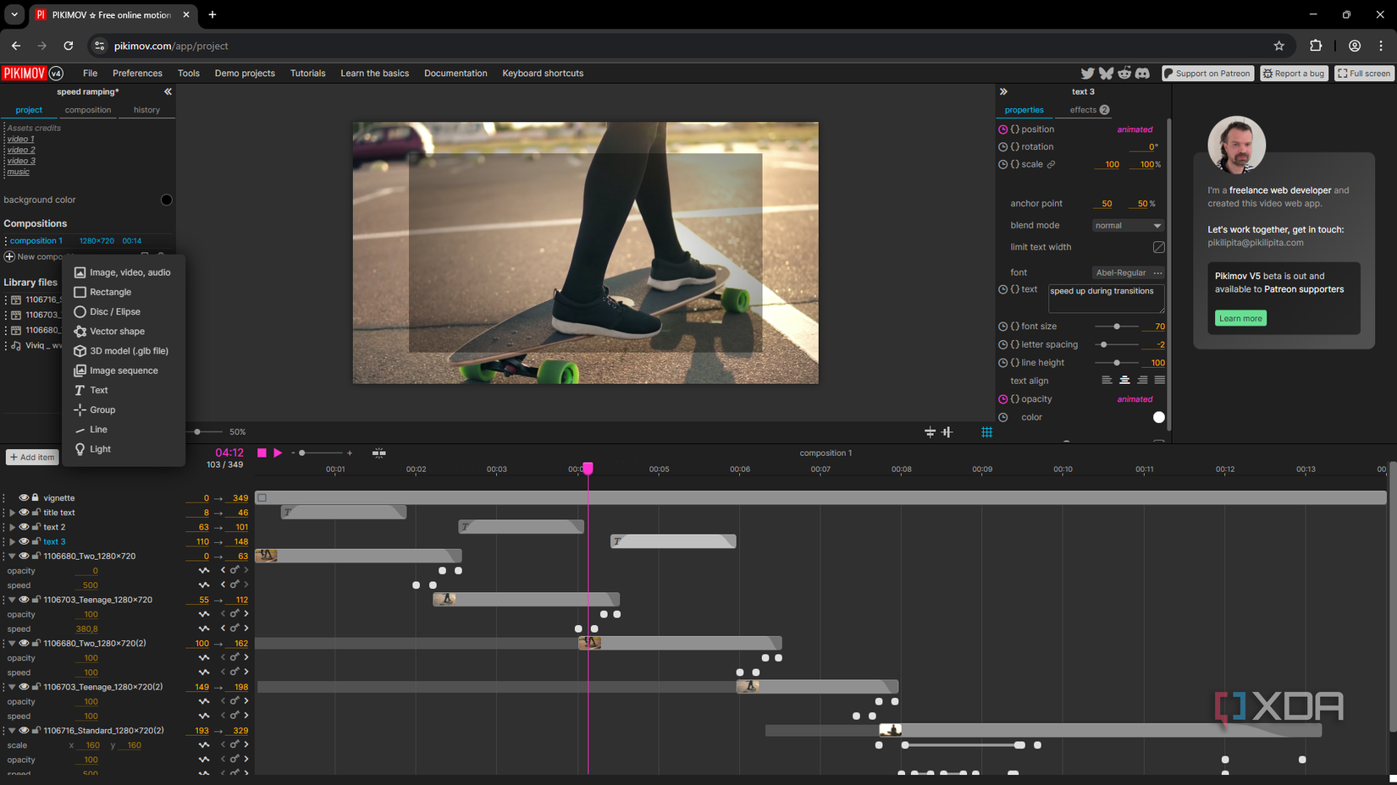1397x785 pixels.
Task: Set center text alignment in properties panel
Action: [x=1124, y=380]
